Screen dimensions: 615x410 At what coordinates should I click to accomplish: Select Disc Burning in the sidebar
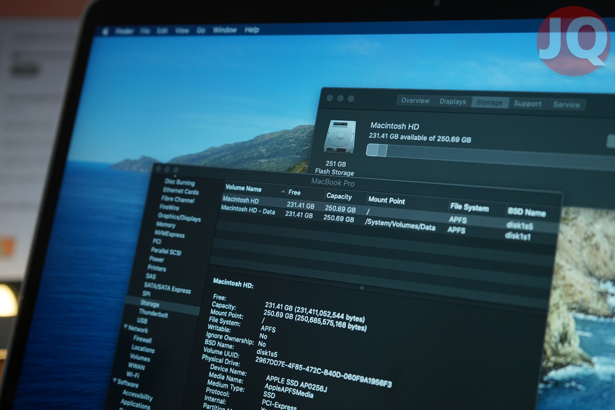coord(179,182)
